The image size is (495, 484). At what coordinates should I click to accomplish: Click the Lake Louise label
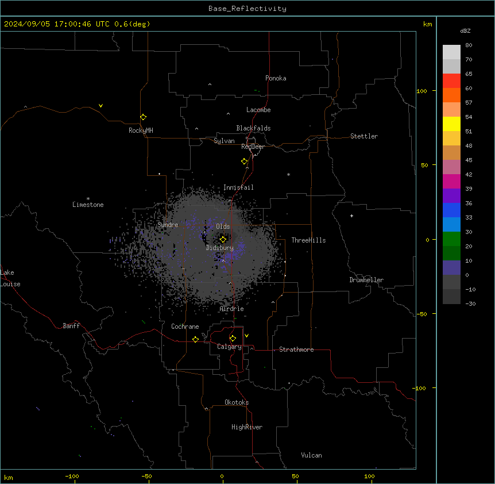(x=10, y=278)
